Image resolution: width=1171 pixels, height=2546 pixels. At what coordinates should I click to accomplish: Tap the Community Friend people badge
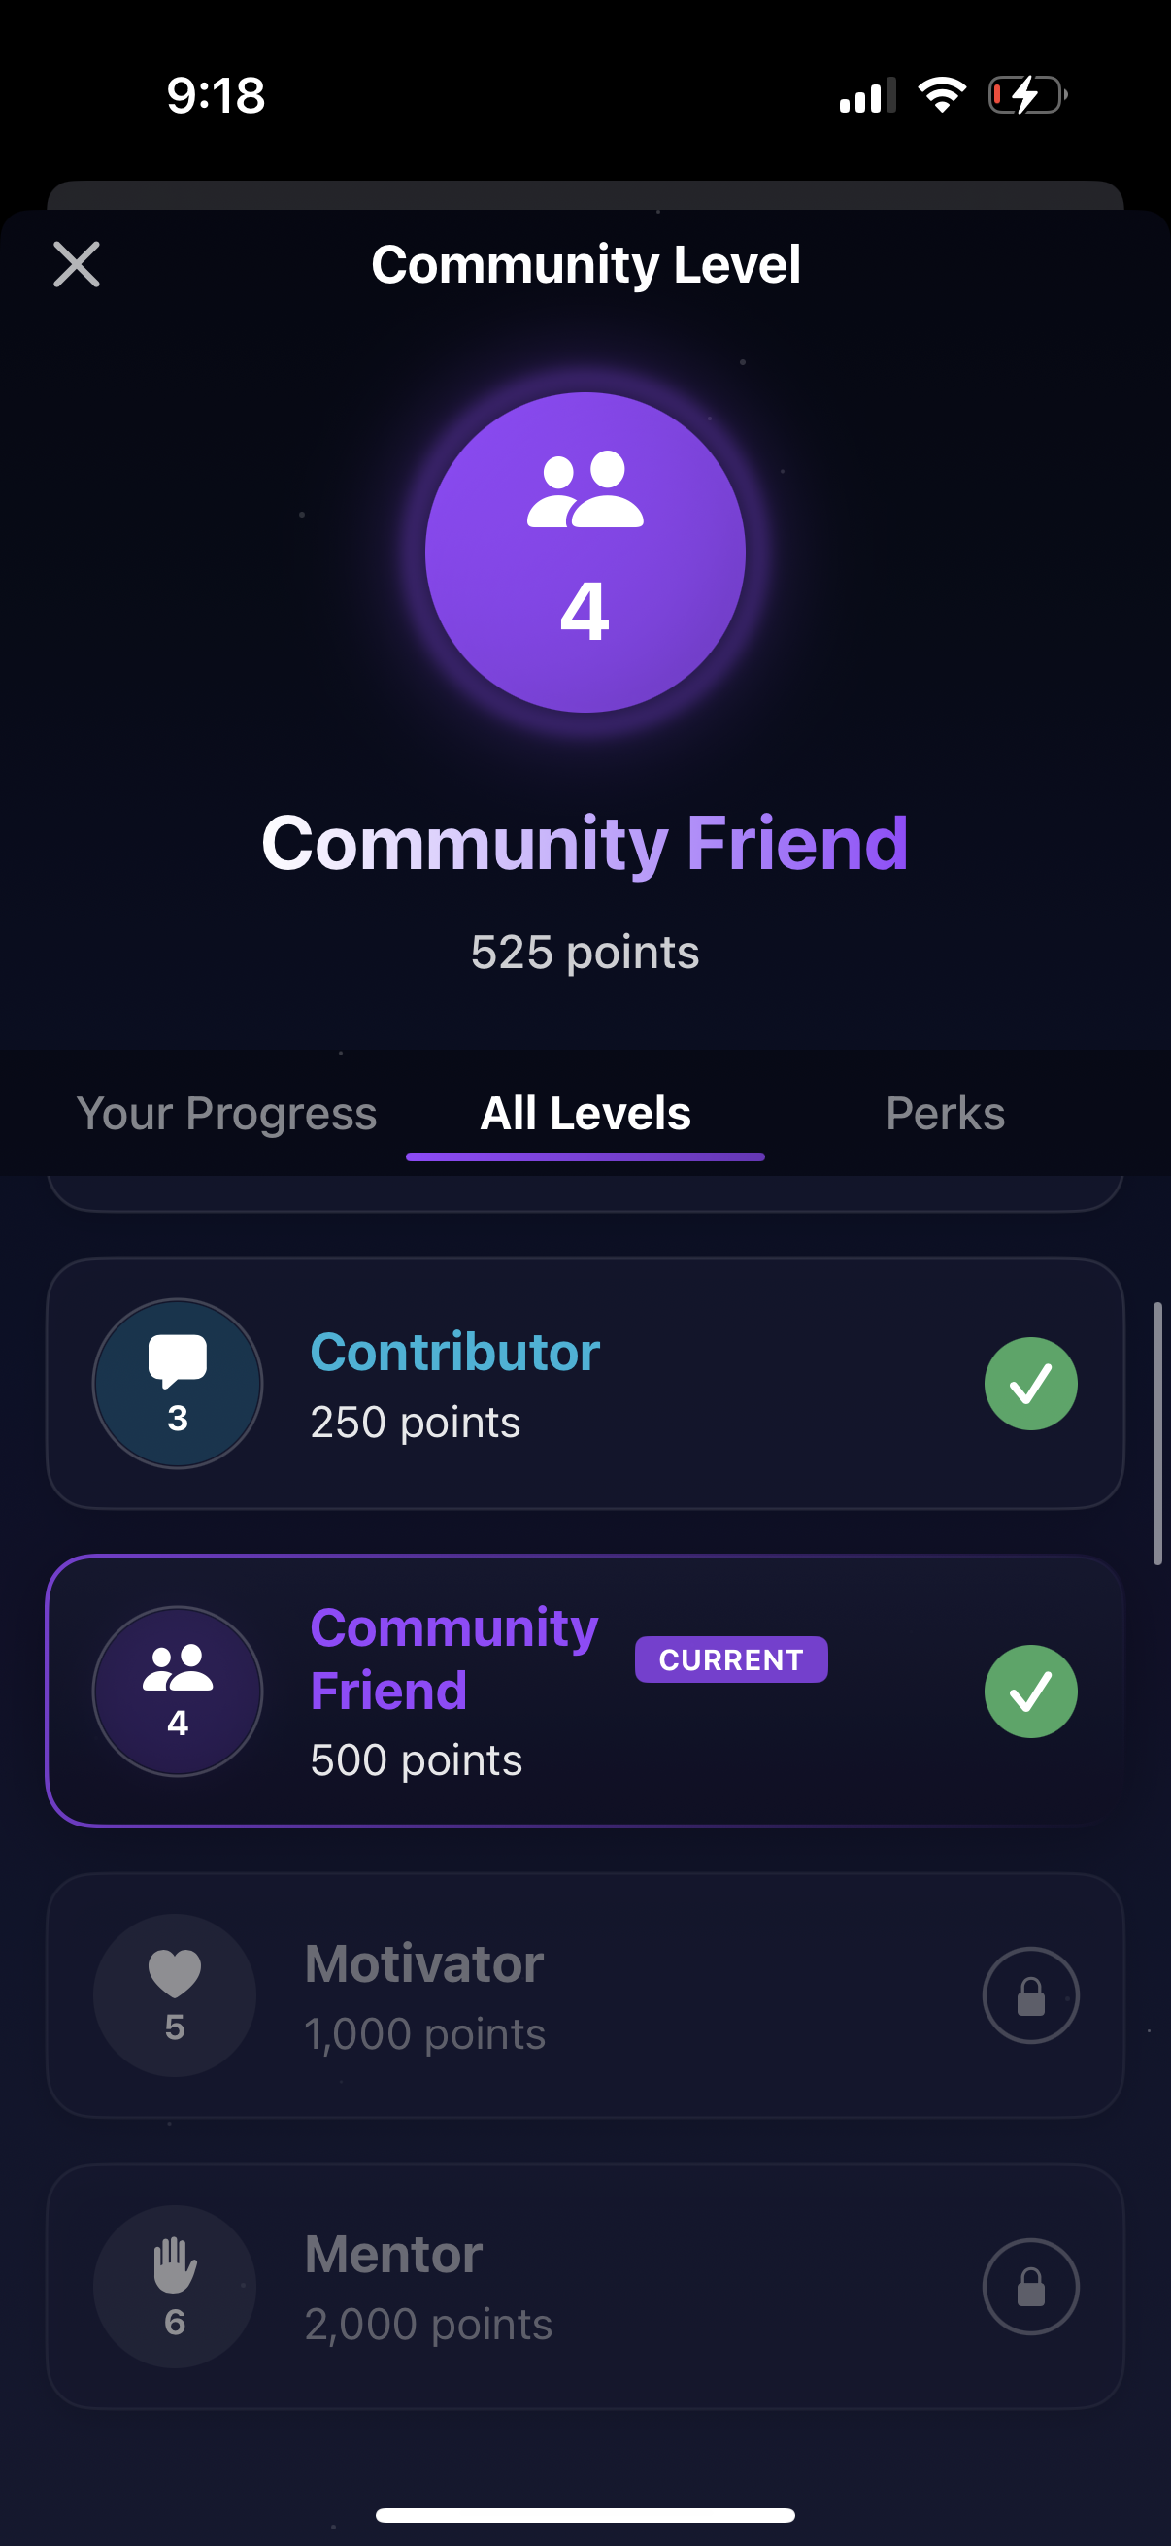coord(178,1692)
